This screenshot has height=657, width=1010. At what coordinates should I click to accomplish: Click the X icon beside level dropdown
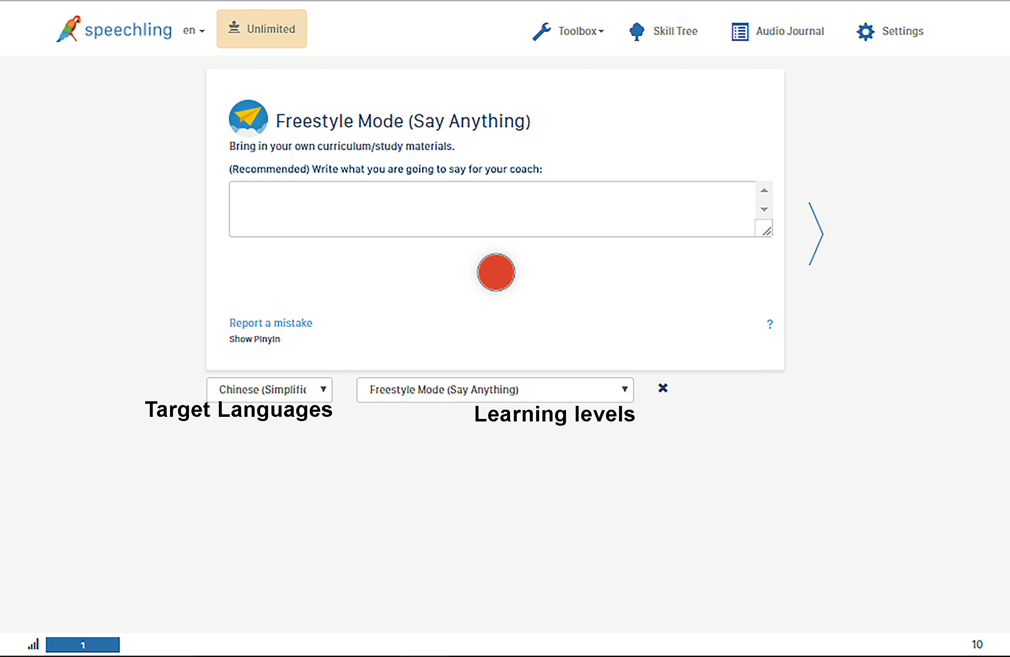point(663,388)
